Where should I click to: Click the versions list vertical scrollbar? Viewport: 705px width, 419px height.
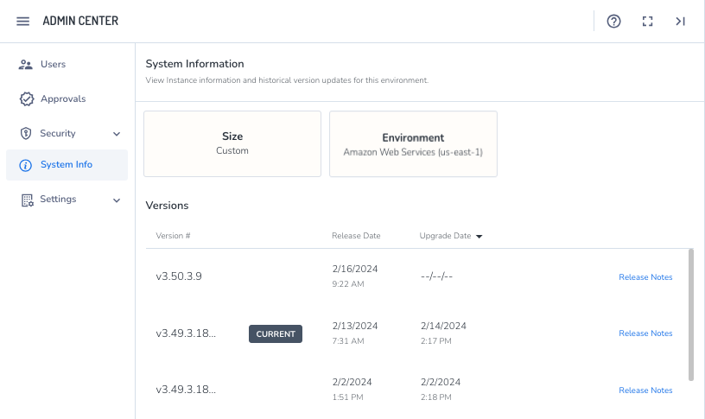point(690,314)
